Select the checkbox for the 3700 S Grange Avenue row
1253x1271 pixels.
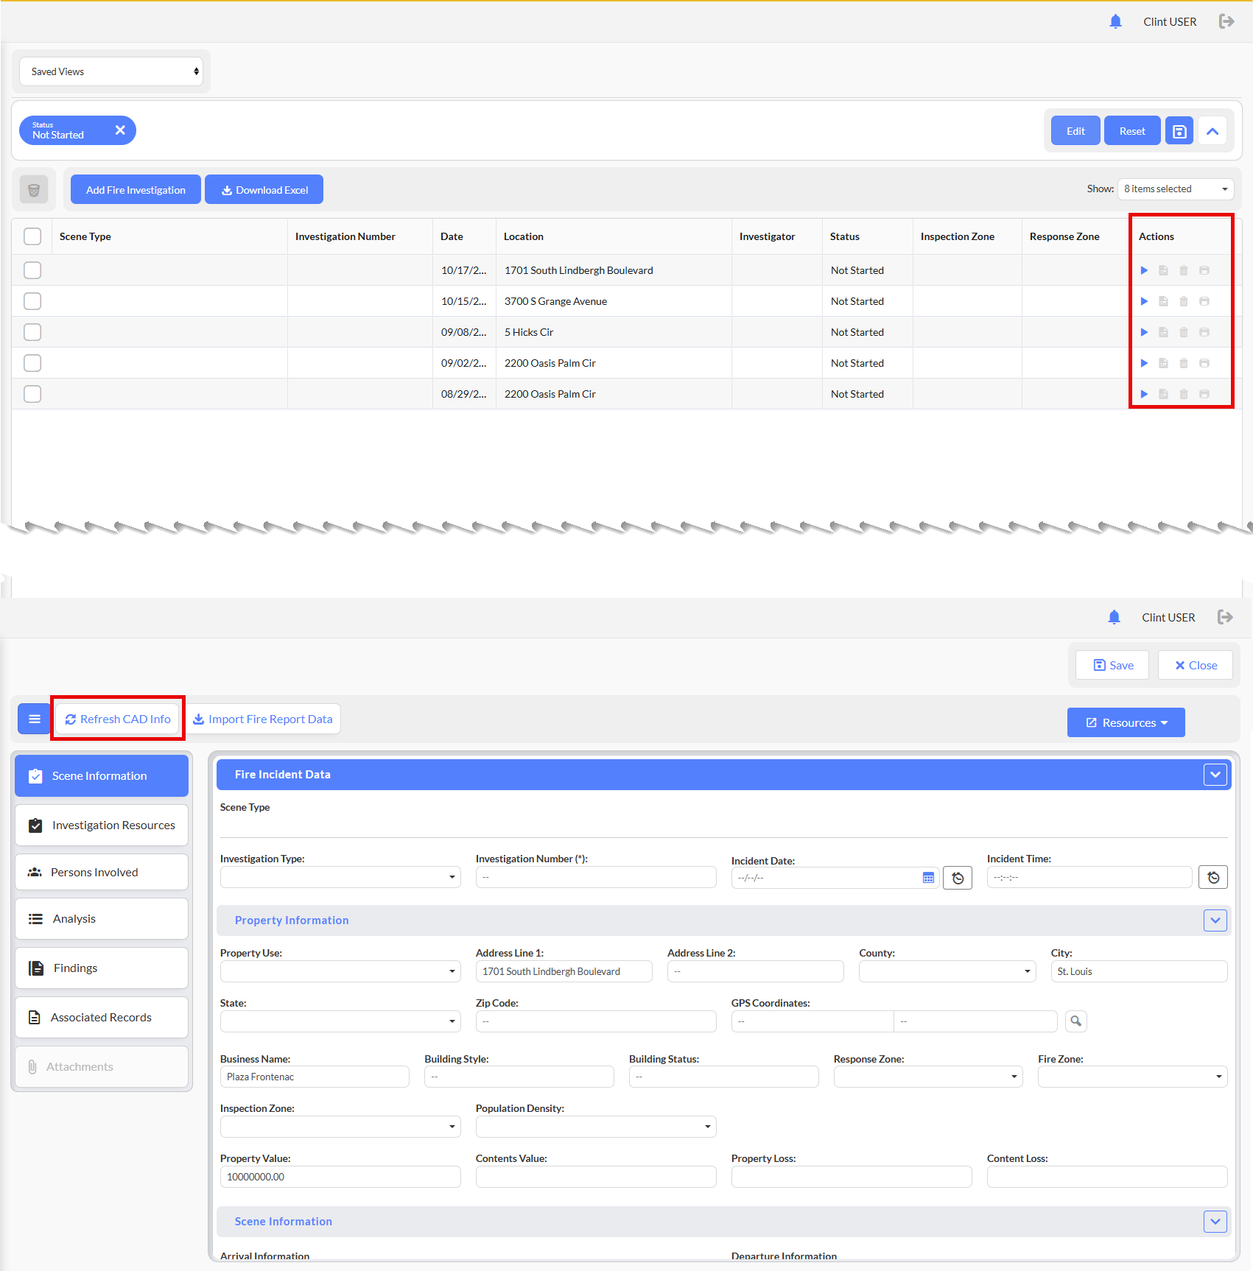[32, 301]
